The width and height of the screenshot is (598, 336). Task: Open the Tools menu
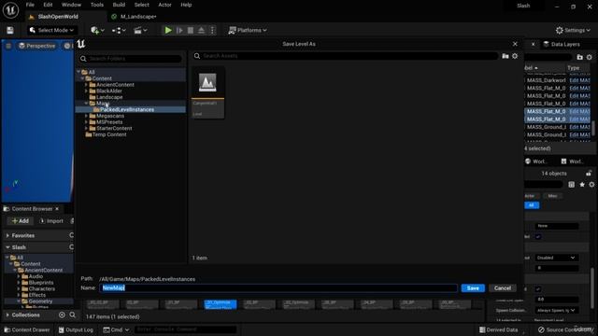(x=97, y=5)
